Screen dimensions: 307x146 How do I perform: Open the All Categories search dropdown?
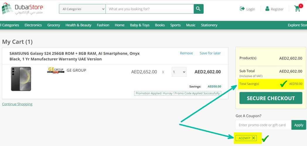pyautogui.click(x=82, y=9)
